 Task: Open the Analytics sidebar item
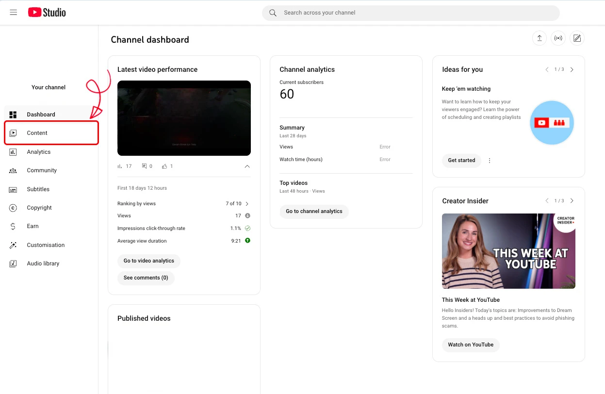[x=51, y=152]
